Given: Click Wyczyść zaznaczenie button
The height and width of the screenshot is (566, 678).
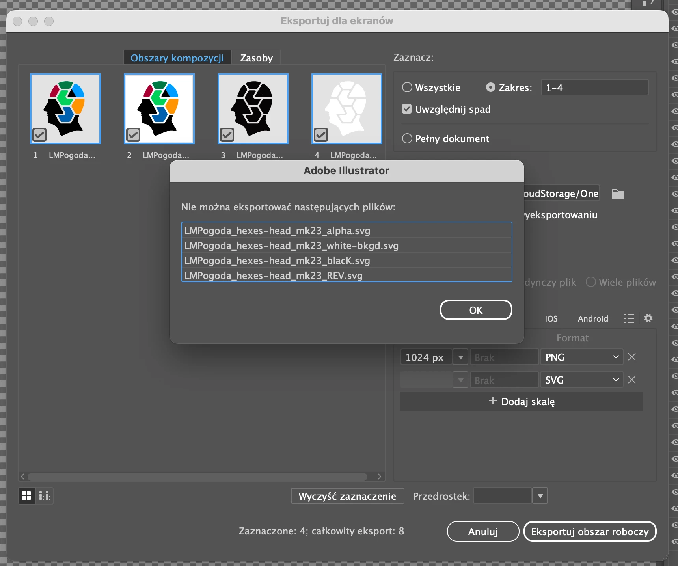Looking at the screenshot, I should tap(347, 496).
